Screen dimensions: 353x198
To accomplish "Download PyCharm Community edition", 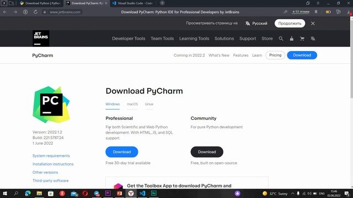I will pyautogui.click(x=207, y=152).
